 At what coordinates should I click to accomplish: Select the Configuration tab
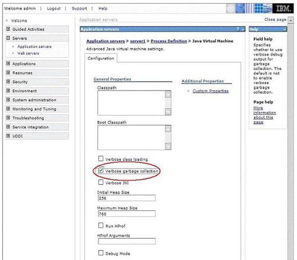pos(101,58)
